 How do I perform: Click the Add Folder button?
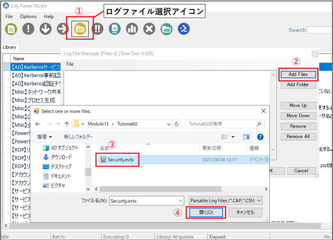click(x=298, y=85)
